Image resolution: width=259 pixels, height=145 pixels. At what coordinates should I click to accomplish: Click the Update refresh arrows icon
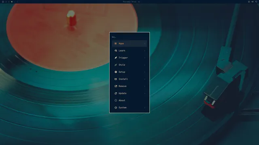(116, 93)
